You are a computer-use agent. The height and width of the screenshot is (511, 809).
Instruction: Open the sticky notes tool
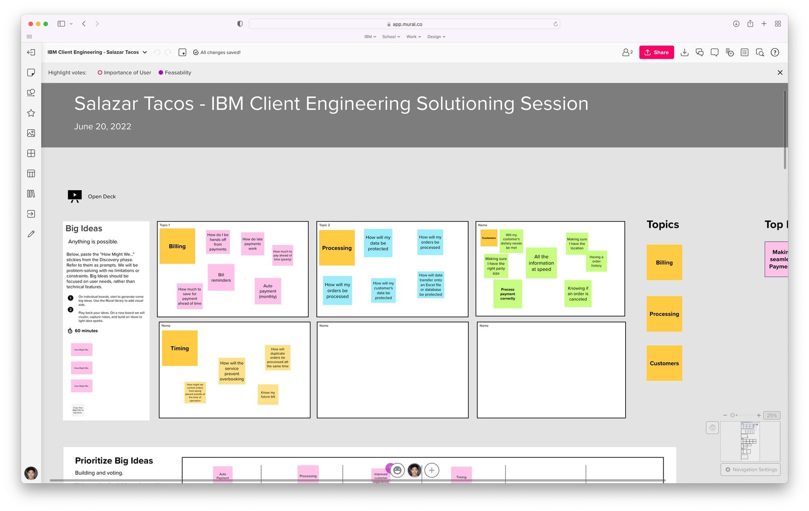(x=31, y=73)
